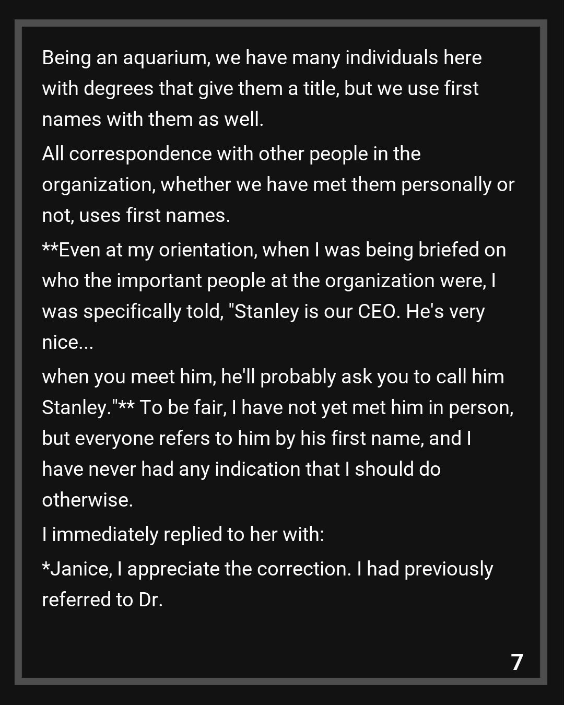Click the word "nice..."

67,343
